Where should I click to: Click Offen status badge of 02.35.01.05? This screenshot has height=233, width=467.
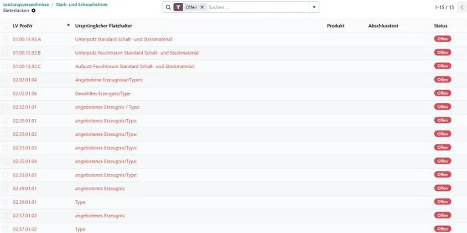pyautogui.click(x=442, y=175)
